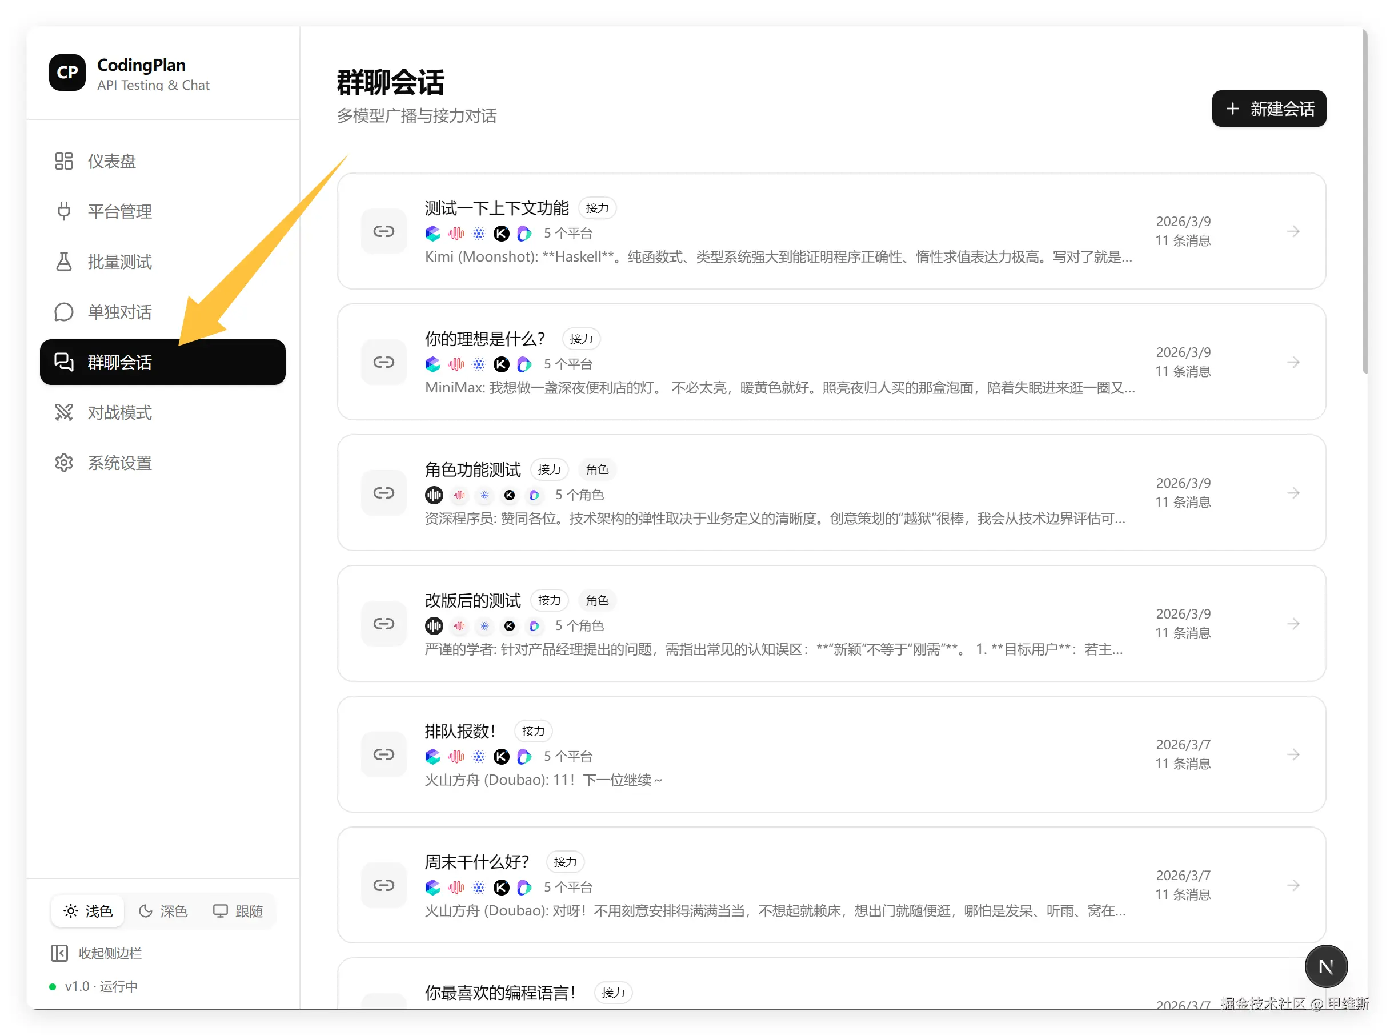Click the round N badge icon

click(x=1325, y=967)
